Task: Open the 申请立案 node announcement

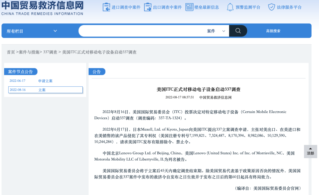Action: 45,81
